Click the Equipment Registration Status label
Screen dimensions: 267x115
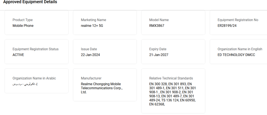35,49
